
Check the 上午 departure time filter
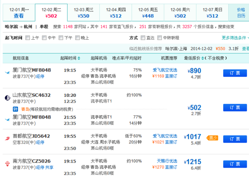27,38
